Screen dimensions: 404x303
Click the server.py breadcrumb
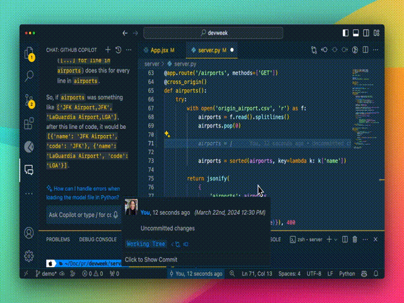coord(182,64)
